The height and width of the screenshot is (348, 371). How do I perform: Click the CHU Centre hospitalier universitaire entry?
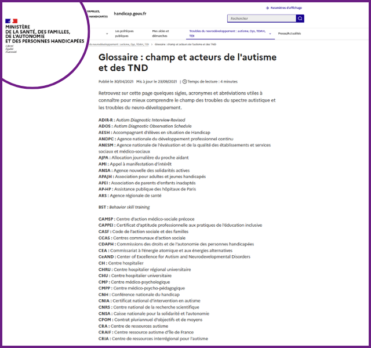[x=135, y=275]
